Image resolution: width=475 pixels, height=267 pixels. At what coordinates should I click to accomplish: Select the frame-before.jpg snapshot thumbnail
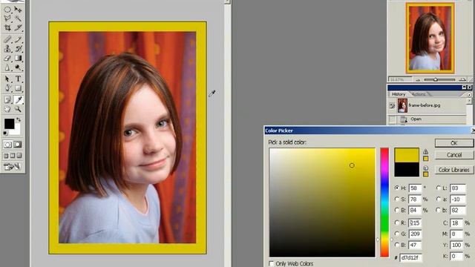pos(402,105)
